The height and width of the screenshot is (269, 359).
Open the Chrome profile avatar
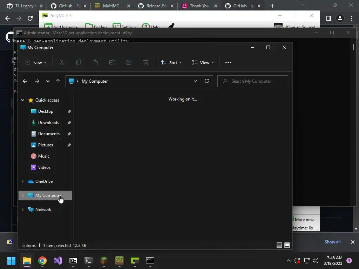(340, 18)
